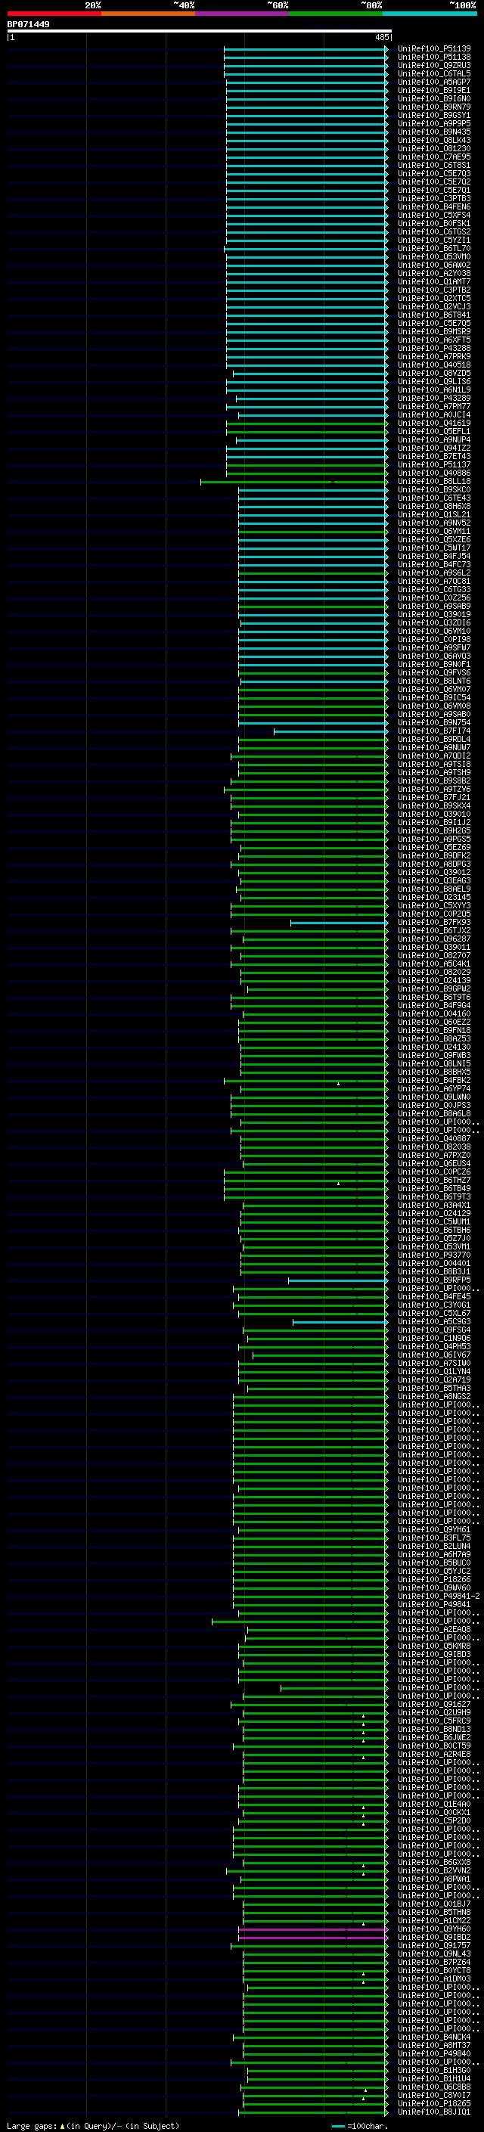This screenshot has width=484, height=2132.
Task: Open hit UniRef100_C6TAL5
Action: [x=434, y=73]
